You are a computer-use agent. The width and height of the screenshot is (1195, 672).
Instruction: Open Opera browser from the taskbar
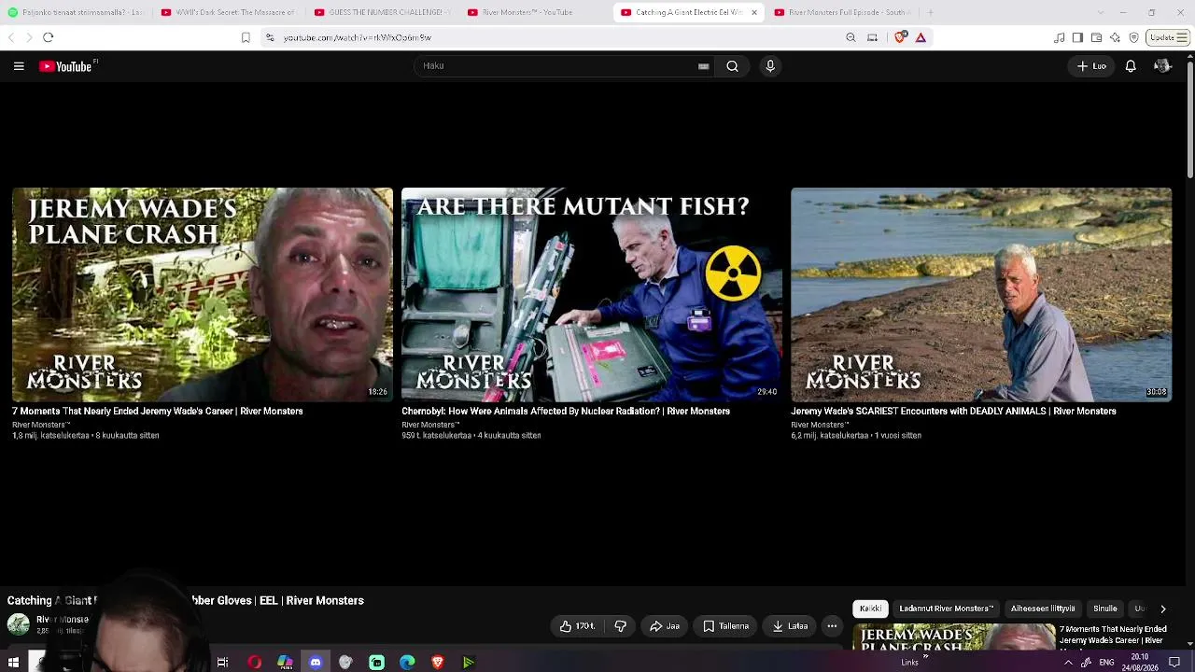(254, 663)
